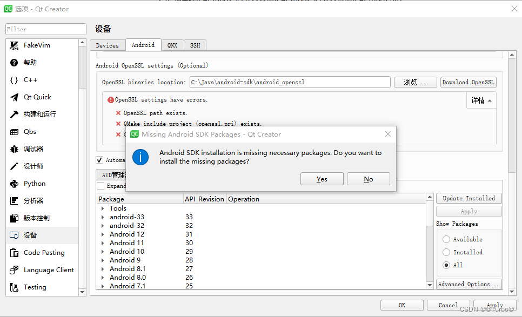Click the blue information icon in the dialog
522x317 pixels.
(x=140, y=157)
